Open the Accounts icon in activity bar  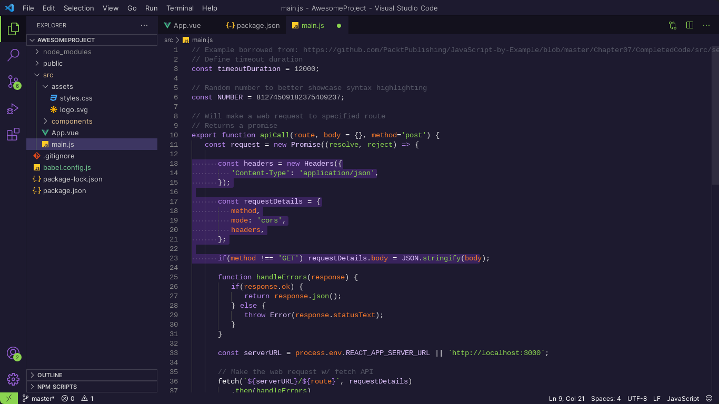pos(13,353)
